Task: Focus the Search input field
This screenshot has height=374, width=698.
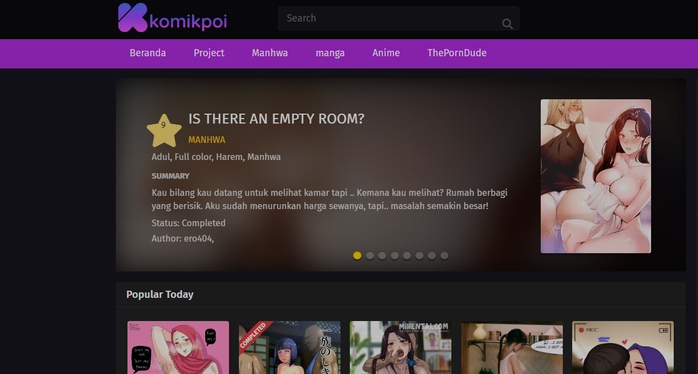Action: coord(398,18)
